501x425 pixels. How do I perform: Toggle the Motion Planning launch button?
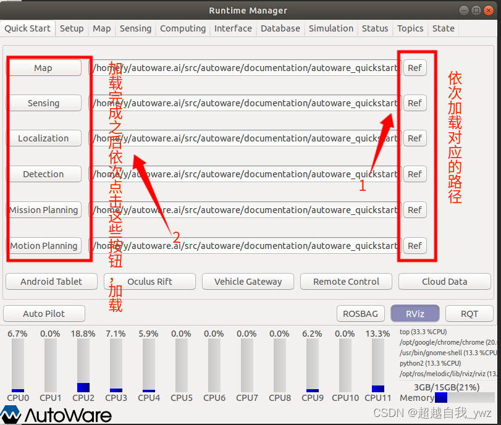[x=43, y=245]
